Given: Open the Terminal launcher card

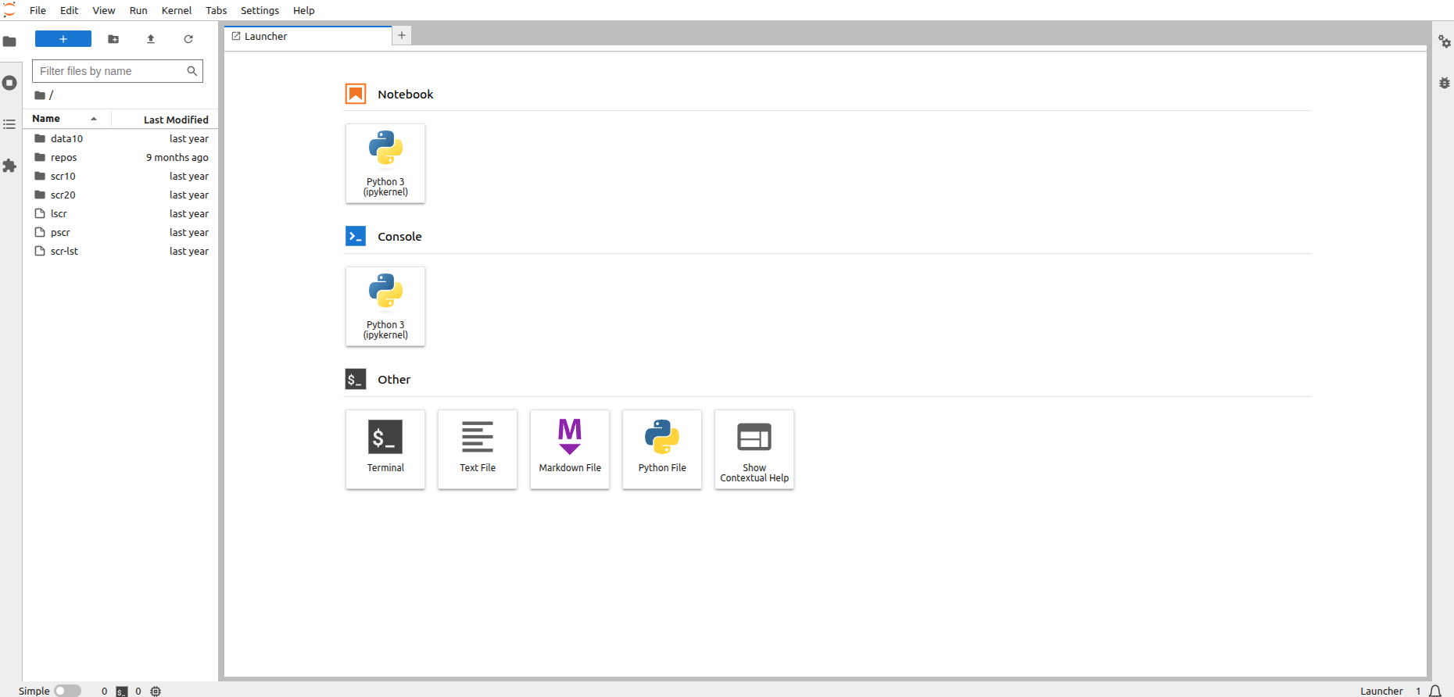Looking at the screenshot, I should [x=385, y=449].
